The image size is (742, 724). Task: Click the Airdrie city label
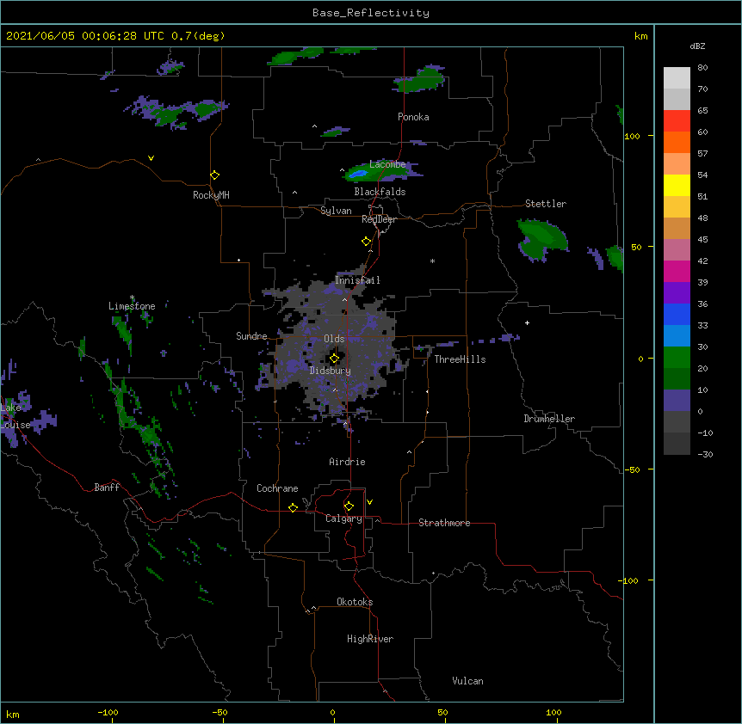(347, 462)
